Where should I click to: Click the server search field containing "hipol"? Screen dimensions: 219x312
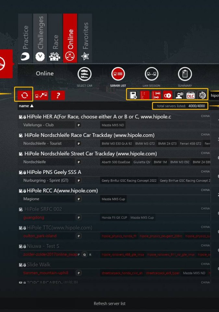tap(214, 96)
